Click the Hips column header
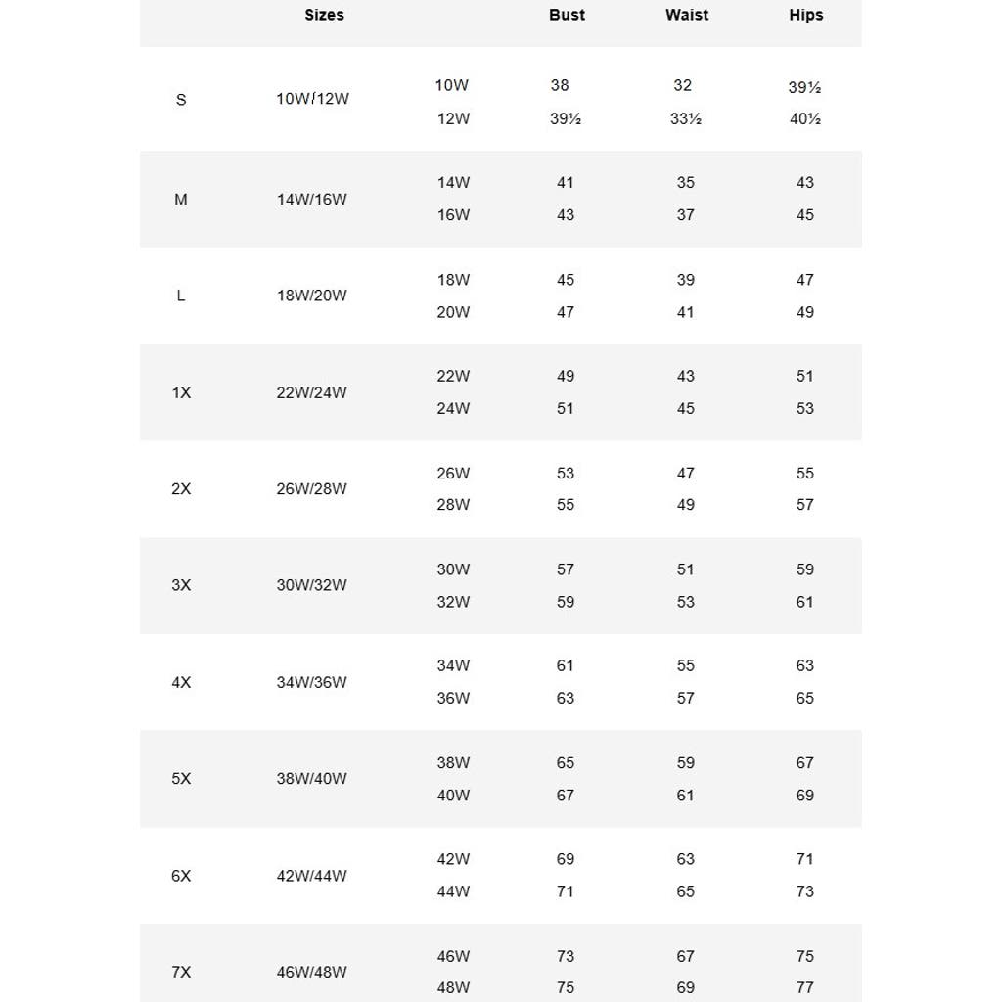1002x1002 pixels. (806, 15)
